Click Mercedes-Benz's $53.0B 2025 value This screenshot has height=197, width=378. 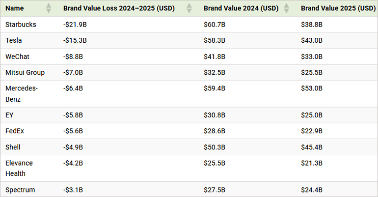(312, 88)
